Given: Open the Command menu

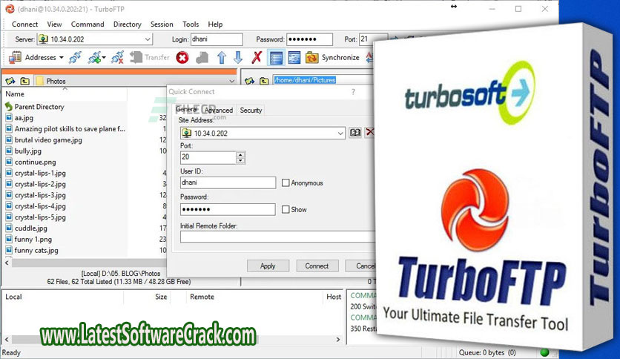Looking at the screenshot, I should 88,24.
